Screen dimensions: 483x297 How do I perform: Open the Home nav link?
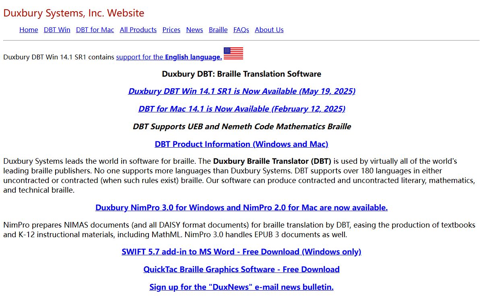click(x=29, y=30)
